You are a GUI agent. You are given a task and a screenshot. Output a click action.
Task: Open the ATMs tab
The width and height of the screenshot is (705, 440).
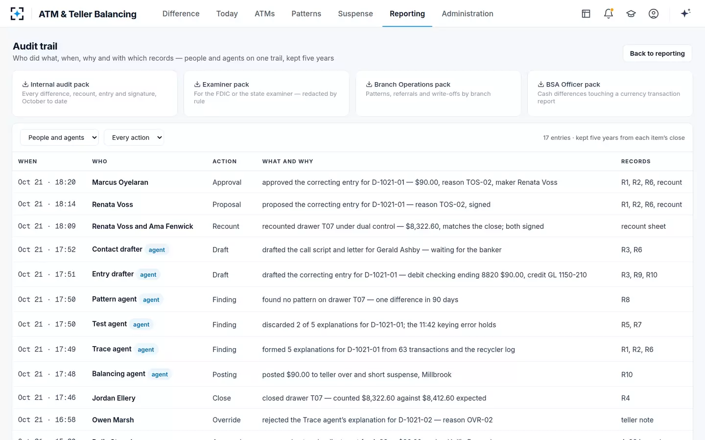point(265,14)
